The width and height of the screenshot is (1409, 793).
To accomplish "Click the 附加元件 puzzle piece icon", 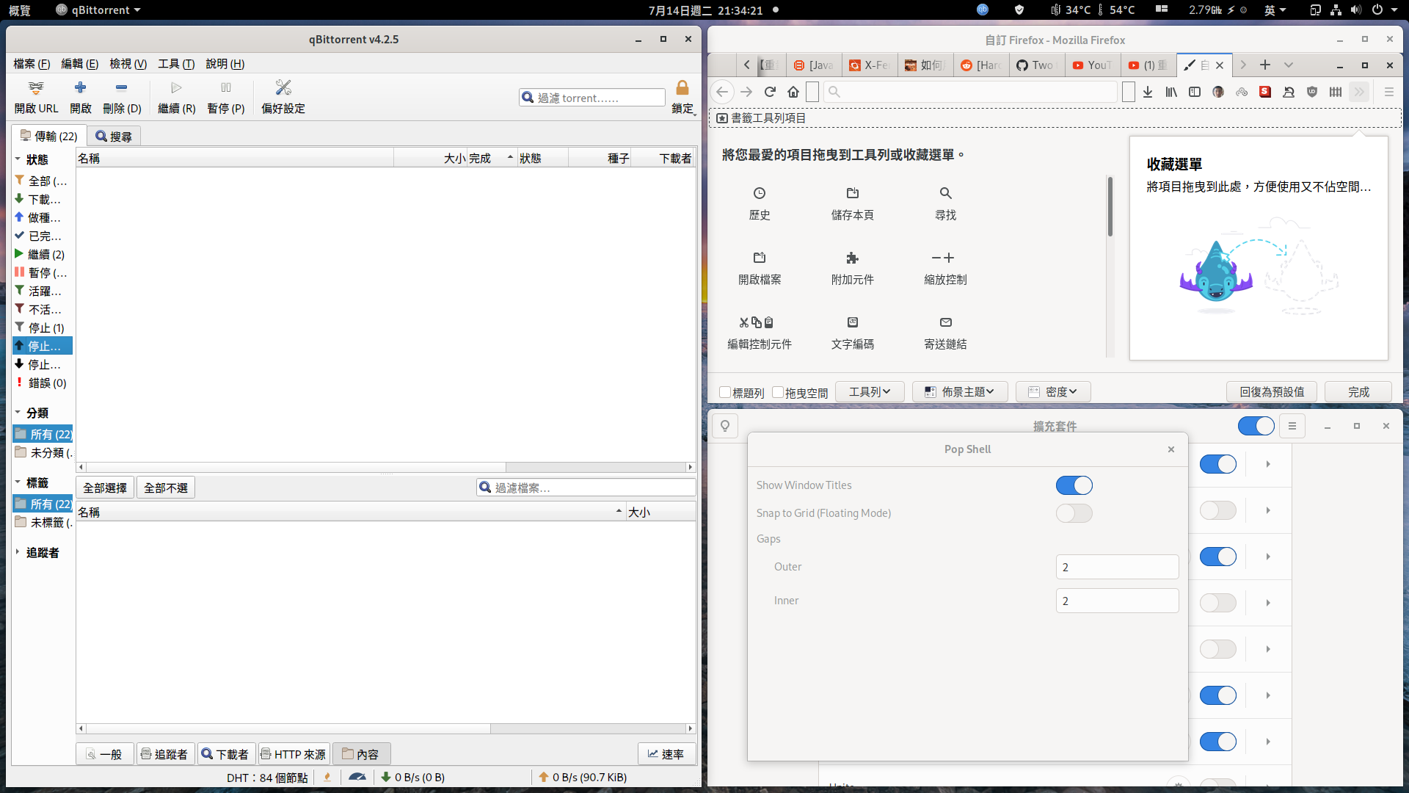I will [853, 258].
